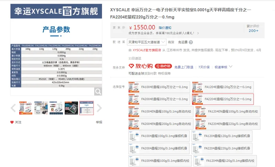Choose model FA1204E量程120g万分之一0.1mg

[x=223, y=87]
